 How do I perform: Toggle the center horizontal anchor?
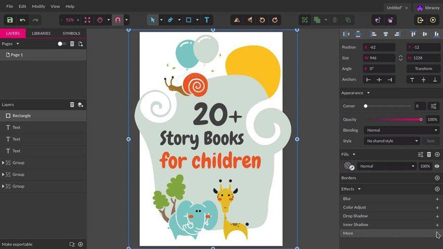[x=379, y=80]
